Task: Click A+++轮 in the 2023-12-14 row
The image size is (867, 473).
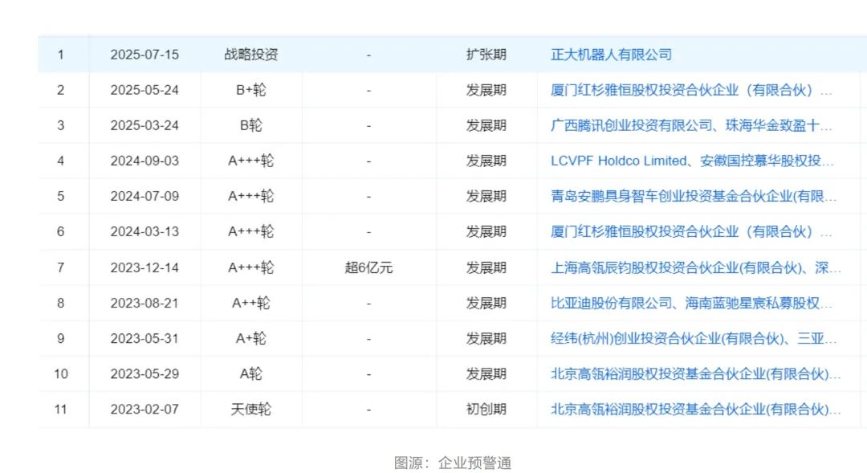Action: coord(251,267)
